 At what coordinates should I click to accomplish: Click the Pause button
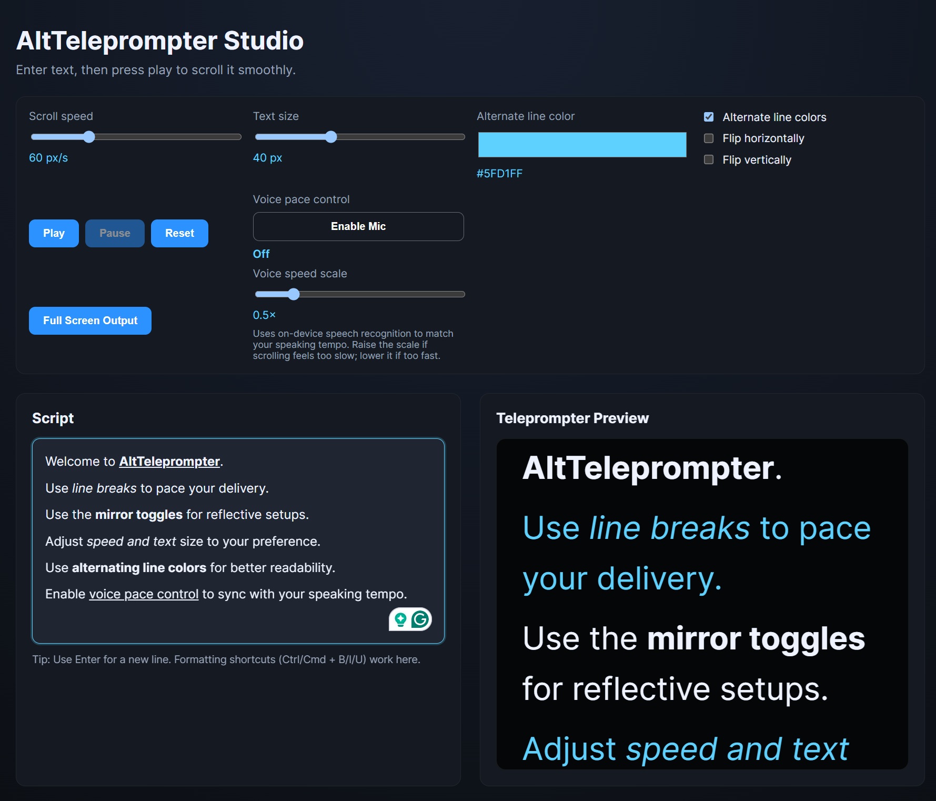(115, 233)
